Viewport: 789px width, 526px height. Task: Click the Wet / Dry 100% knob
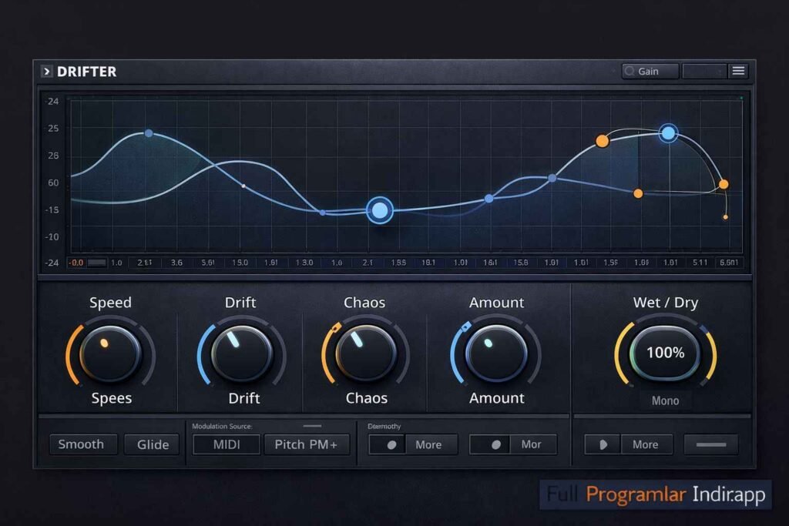click(x=665, y=353)
